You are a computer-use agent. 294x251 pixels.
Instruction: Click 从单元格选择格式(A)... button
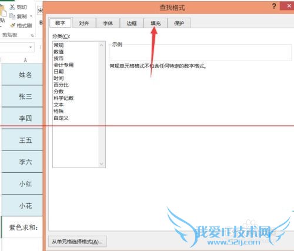click(x=77, y=242)
